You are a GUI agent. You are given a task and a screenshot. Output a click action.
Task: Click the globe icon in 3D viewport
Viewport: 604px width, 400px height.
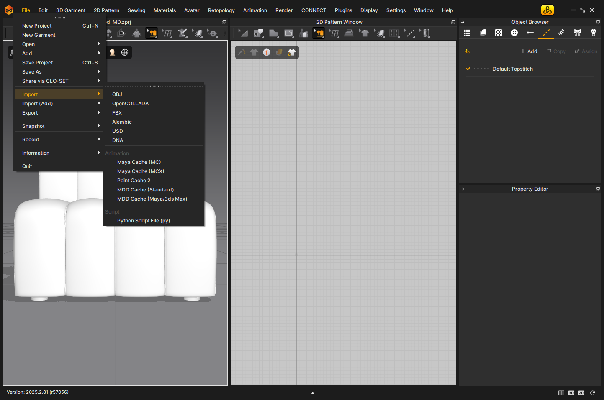tap(125, 52)
